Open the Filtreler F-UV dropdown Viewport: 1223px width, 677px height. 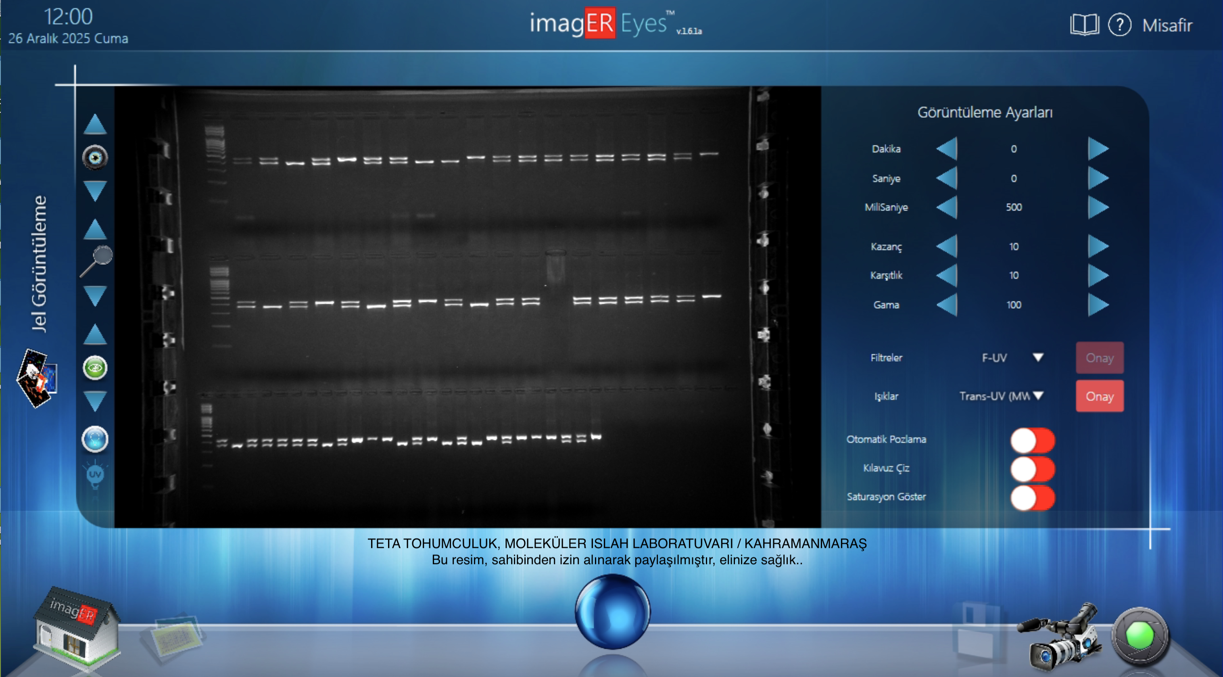1038,358
